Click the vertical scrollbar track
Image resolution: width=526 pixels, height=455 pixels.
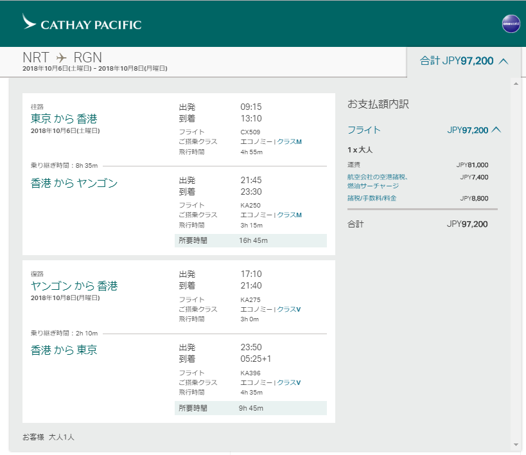tap(516, 257)
